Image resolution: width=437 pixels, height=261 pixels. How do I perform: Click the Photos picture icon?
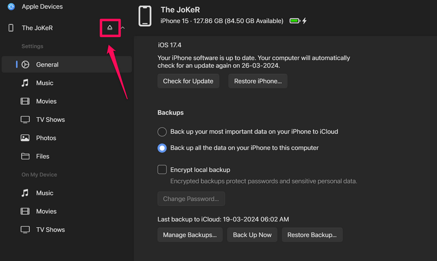point(25,138)
